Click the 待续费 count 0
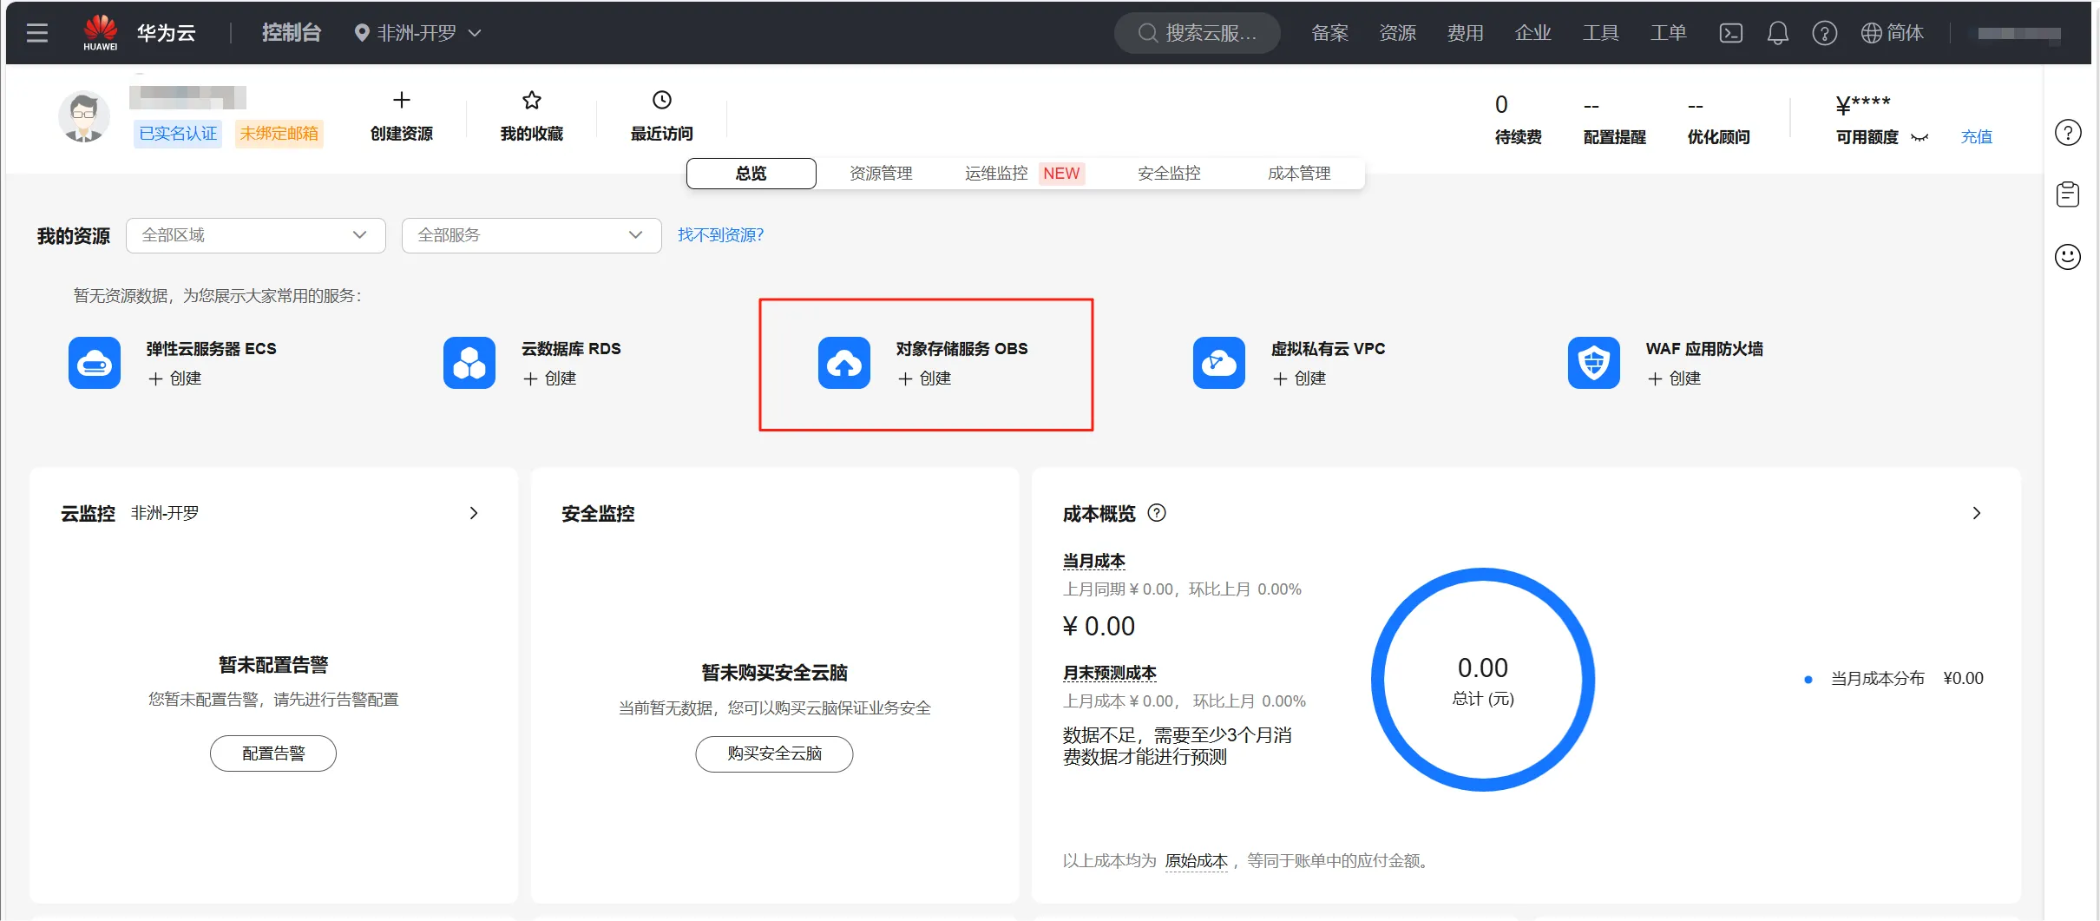The width and height of the screenshot is (2100, 921). [1501, 105]
